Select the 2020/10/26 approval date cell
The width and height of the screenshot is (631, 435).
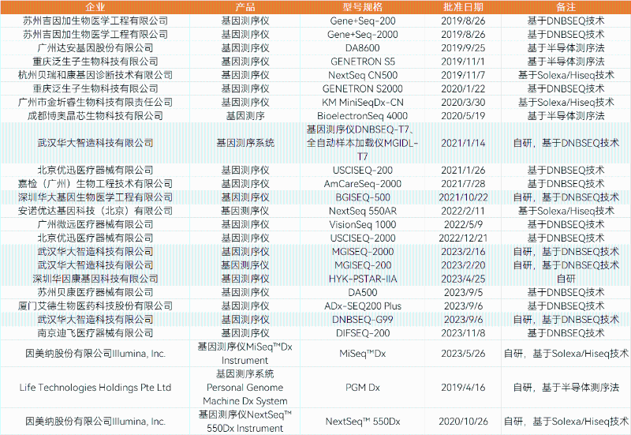pyautogui.click(x=461, y=422)
